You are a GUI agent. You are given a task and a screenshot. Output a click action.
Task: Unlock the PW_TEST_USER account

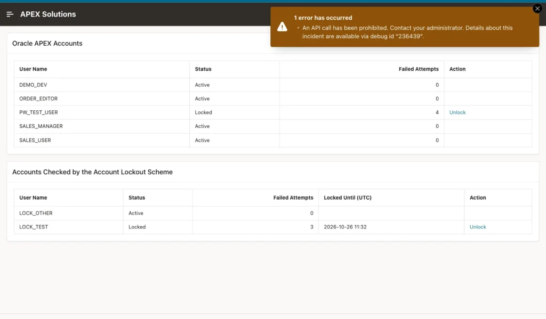(x=457, y=112)
